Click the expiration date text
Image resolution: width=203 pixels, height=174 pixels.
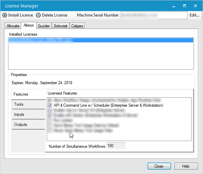[x=42, y=83]
